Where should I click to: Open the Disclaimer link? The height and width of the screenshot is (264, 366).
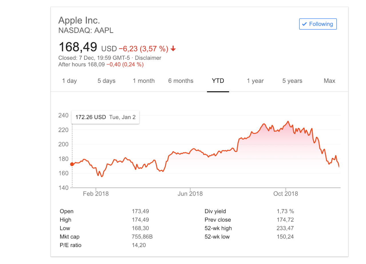[x=150, y=58]
